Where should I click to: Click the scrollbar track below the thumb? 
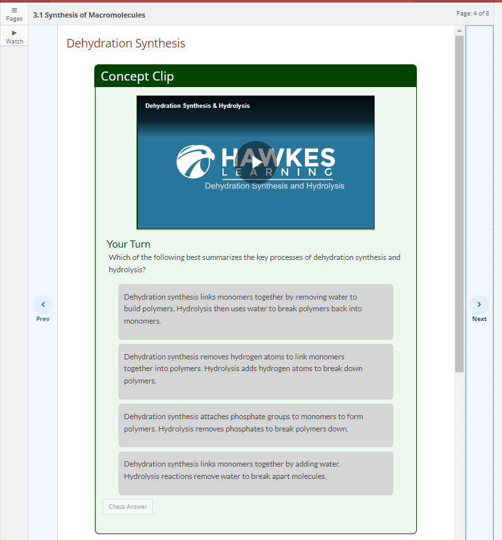pos(459,455)
